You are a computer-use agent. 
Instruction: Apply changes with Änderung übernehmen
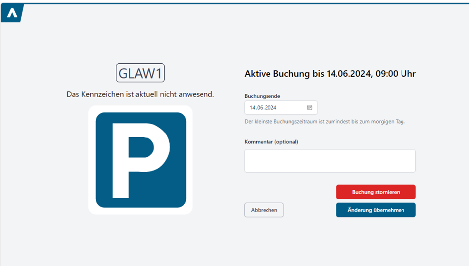(376, 210)
